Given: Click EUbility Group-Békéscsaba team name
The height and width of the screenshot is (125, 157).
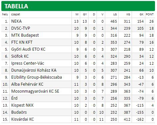Looking at the screenshot, I should coord(36,77).
